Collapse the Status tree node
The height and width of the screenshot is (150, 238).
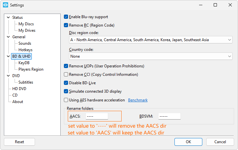click(8, 17)
